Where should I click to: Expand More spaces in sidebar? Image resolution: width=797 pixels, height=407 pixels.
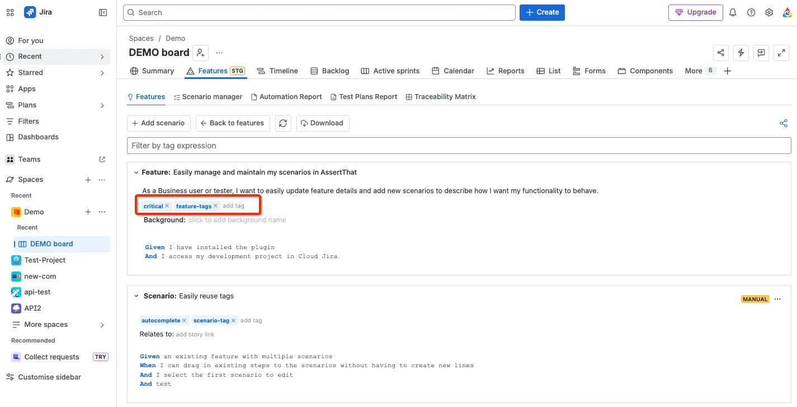click(x=102, y=325)
